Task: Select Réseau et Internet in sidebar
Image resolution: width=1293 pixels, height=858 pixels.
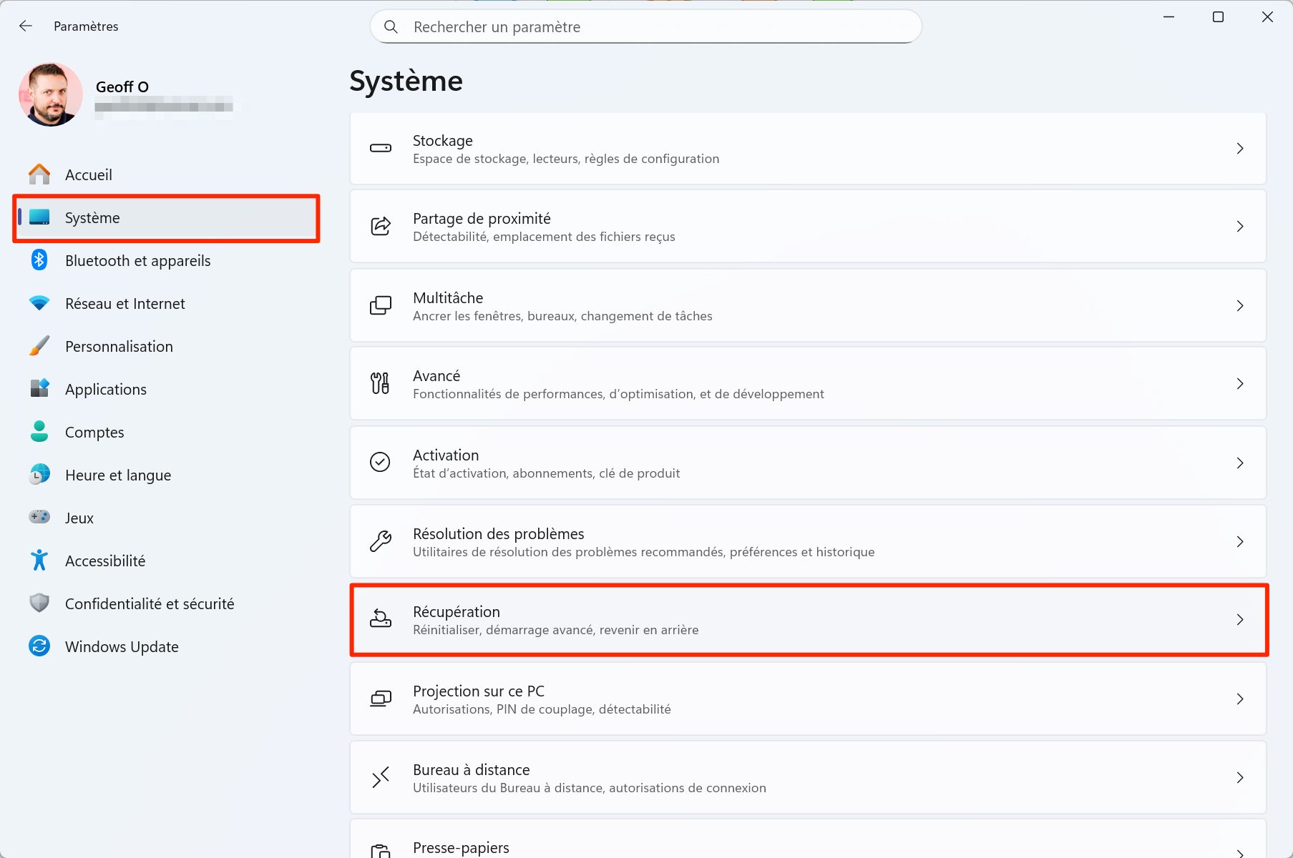Action: point(125,303)
